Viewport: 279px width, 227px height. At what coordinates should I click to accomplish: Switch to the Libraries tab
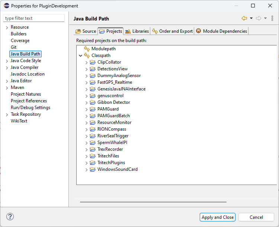pyautogui.click(x=137, y=31)
